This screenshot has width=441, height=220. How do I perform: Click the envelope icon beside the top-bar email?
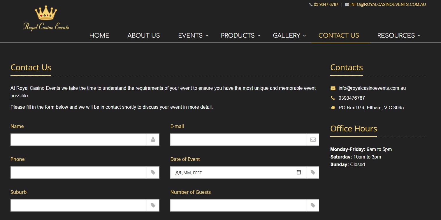tap(347, 4)
